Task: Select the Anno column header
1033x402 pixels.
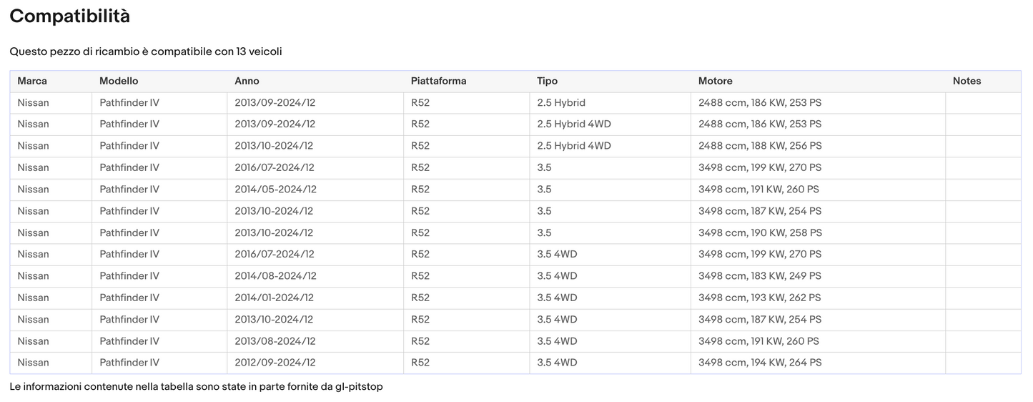Action: 247,81
